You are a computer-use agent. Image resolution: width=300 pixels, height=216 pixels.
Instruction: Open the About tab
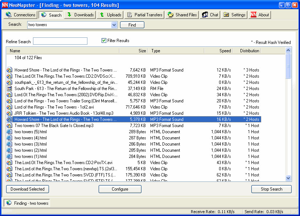260,15
